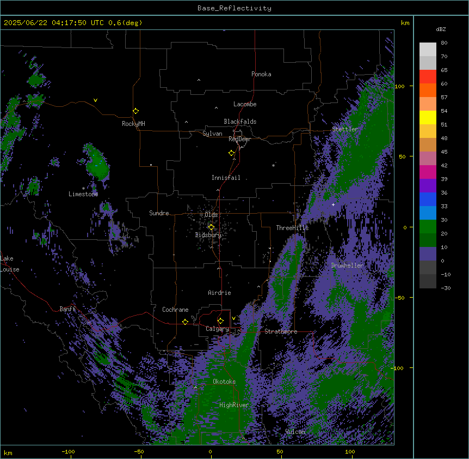Click the Okotoks label
The image size is (469, 459).
pyautogui.click(x=224, y=382)
